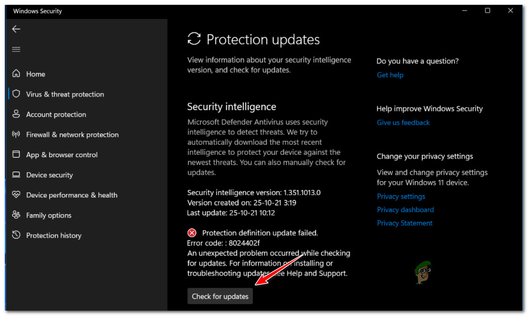
Task: Click the Firewall & network protection icon
Action: [x=16, y=134]
